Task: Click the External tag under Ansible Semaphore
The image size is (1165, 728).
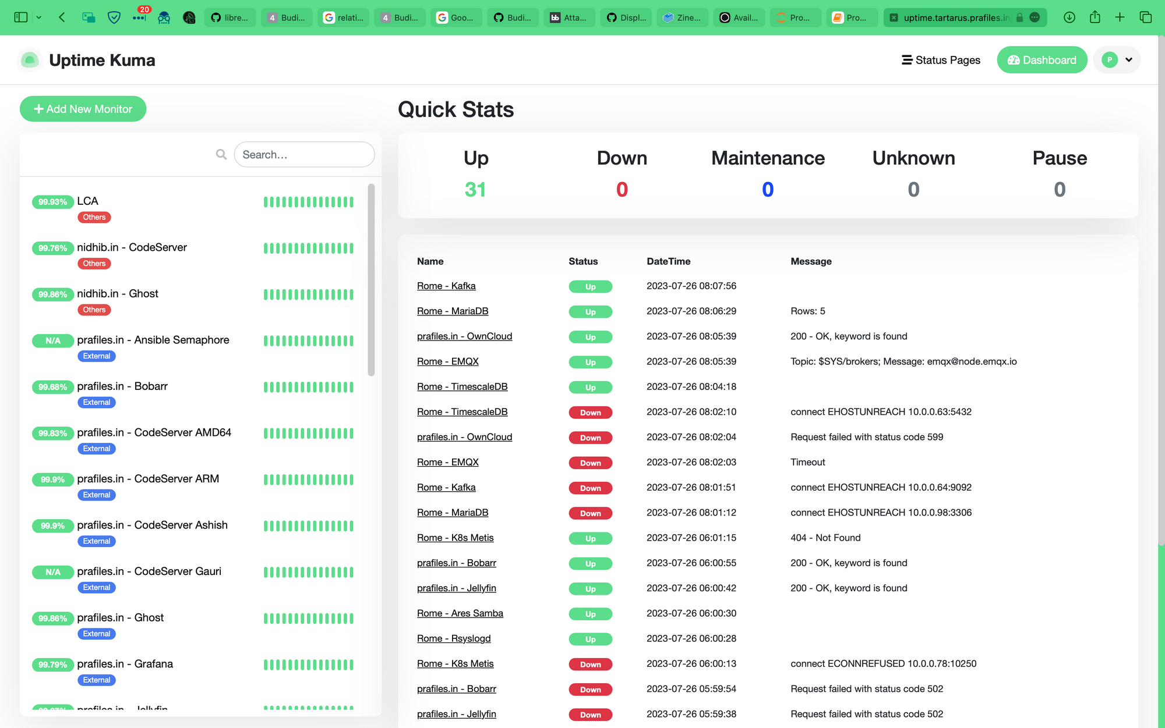Action: tap(97, 356)
